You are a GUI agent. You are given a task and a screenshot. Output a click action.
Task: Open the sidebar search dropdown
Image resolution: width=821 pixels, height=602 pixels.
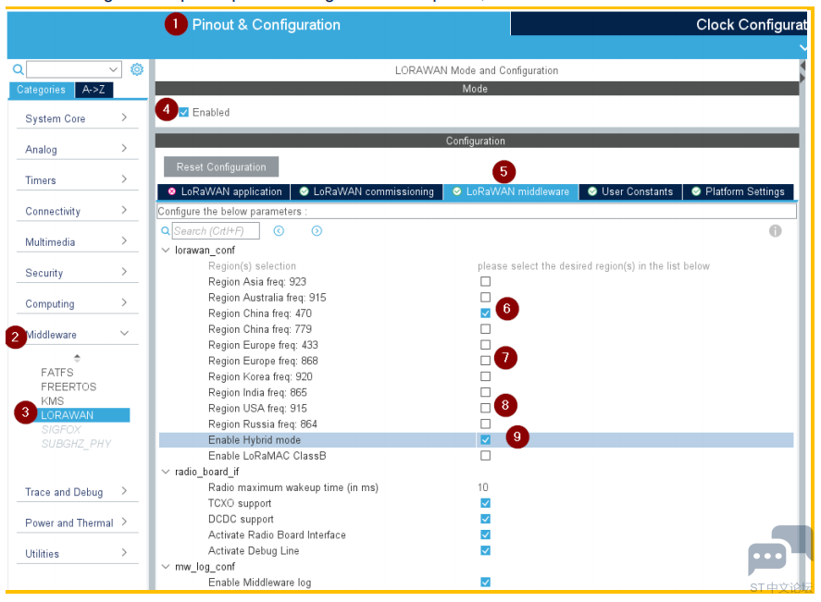click(x=114, y=69)
